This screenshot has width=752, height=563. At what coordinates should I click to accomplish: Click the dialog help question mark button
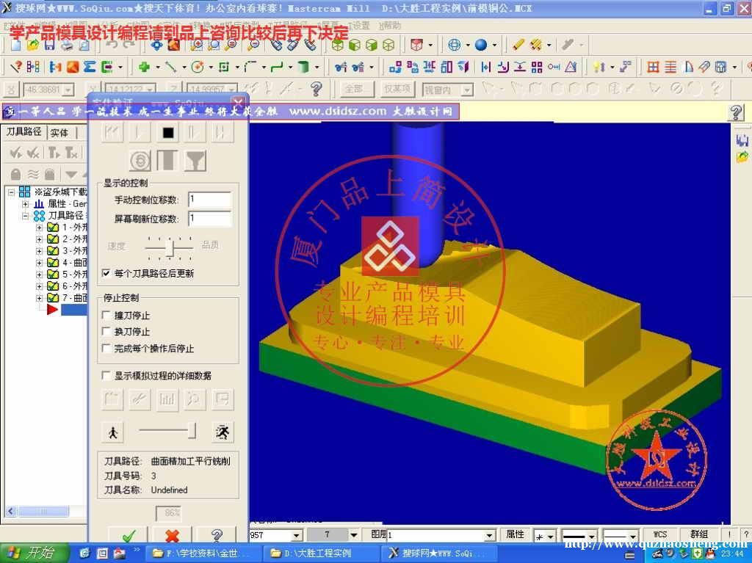[217, 534]
